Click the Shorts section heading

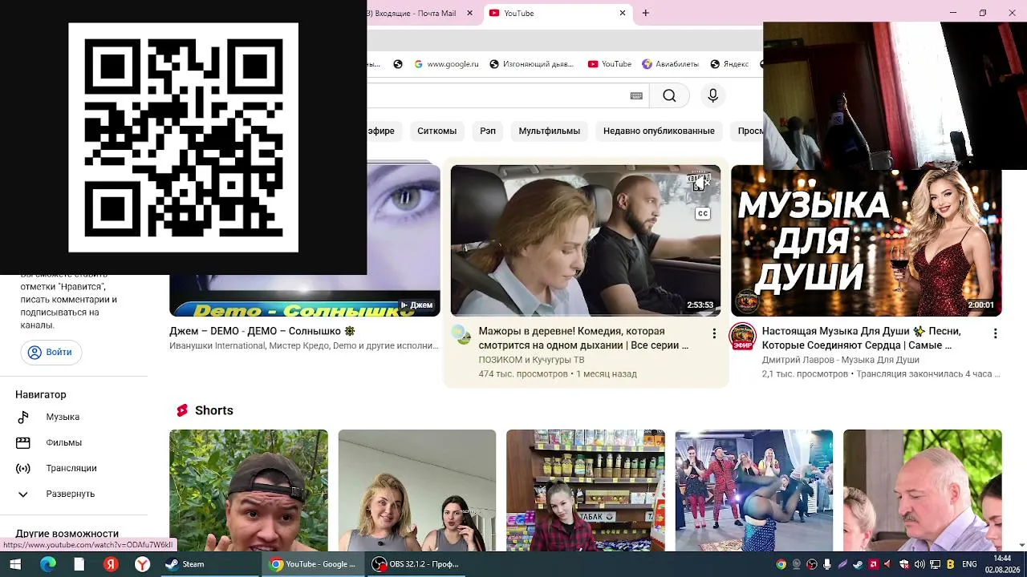pyautogui.click(x=214, y=410)
